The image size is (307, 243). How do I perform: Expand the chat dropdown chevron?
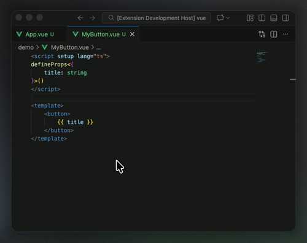coord(228,18)
